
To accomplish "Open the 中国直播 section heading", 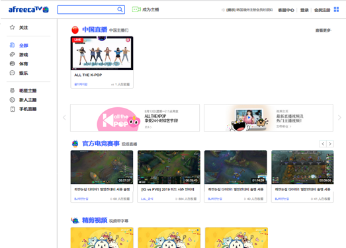I will point(95,30).
